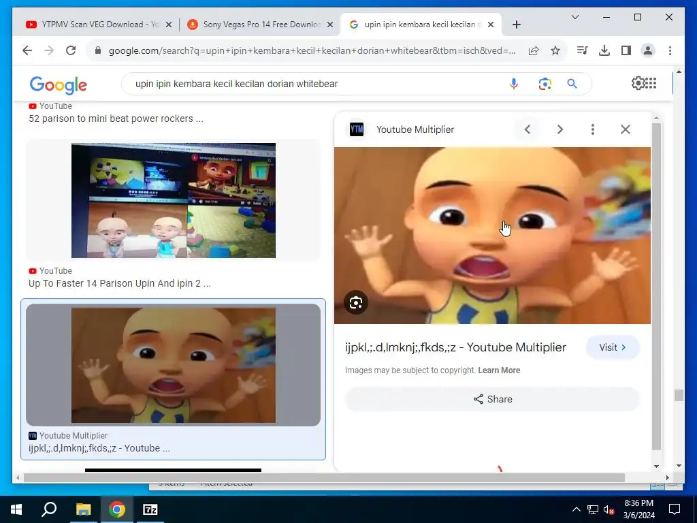Close the Google search tab
Viewport: 697px width, 523px height.
(491, 25)
